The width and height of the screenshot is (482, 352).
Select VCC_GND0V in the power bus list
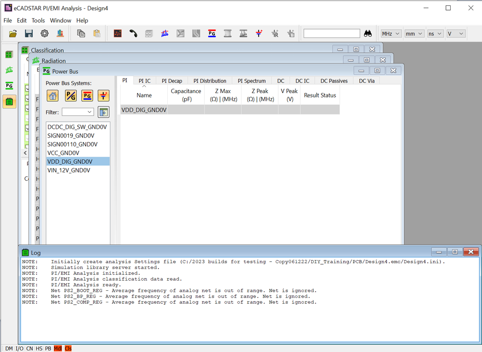pos(78,153)
